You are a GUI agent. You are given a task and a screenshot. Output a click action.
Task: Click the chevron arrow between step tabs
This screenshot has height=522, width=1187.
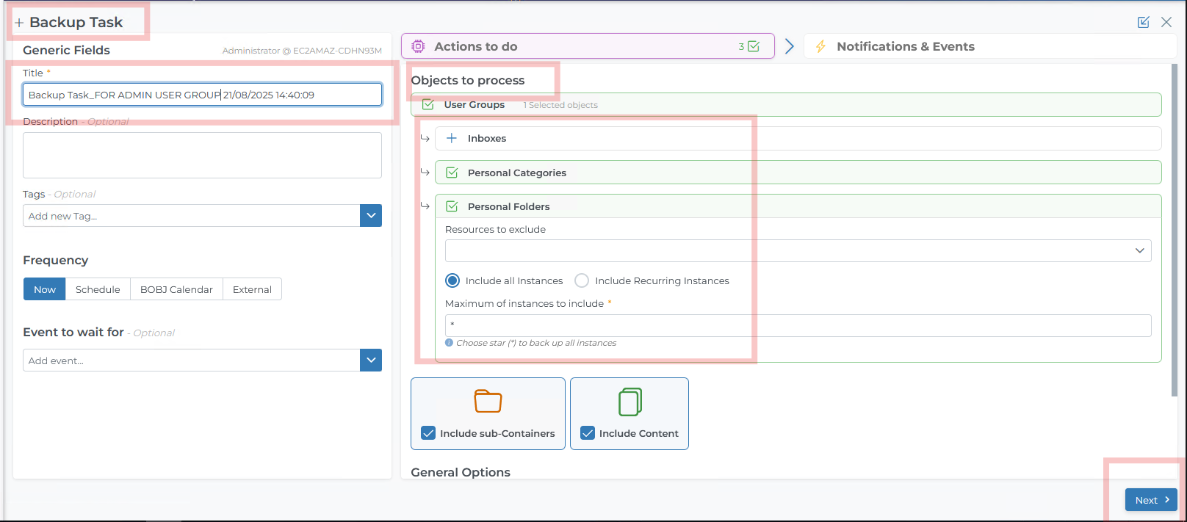[x=790, y=46]
